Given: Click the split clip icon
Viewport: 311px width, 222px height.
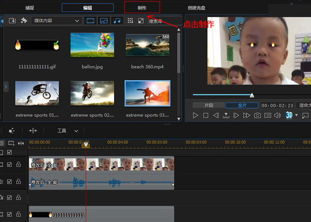Looking at the screenshot, I should click(33, 131).
